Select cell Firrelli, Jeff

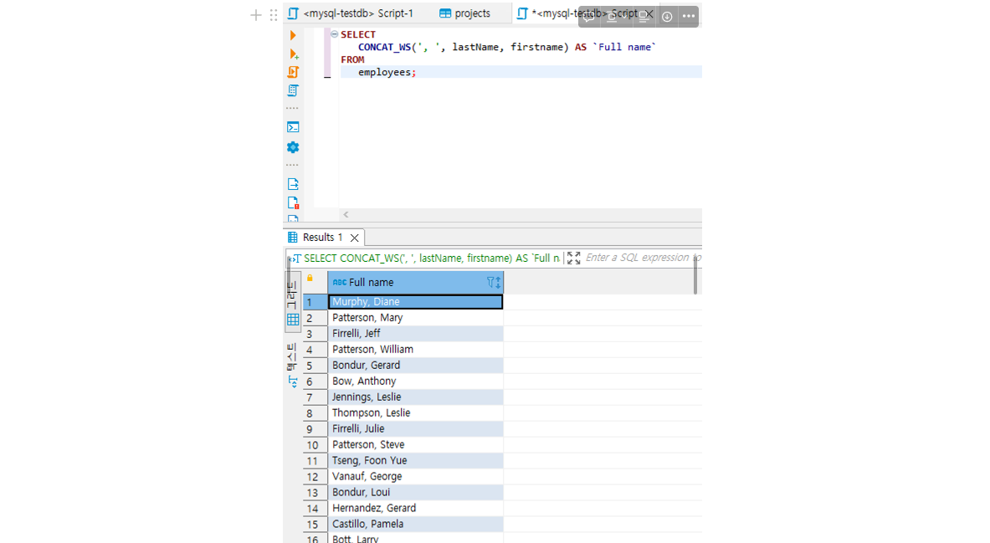point(415,333)
